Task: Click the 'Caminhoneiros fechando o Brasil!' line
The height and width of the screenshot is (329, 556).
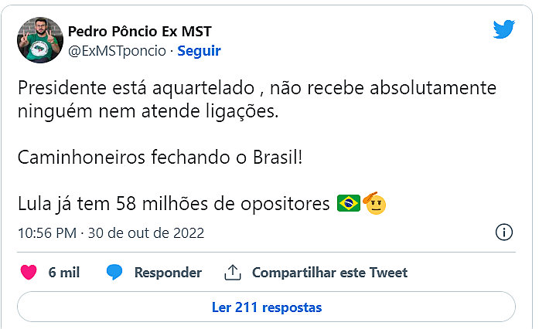Action: coord(159,158)
